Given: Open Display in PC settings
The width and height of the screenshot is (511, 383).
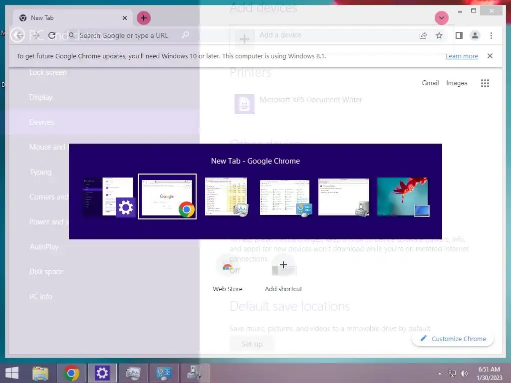Looking at the screenshot, I should coord(41,97).
